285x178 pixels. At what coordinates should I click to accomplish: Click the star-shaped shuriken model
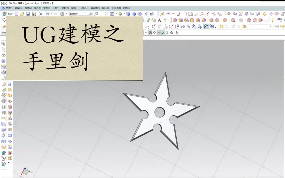tap(161, 111)
